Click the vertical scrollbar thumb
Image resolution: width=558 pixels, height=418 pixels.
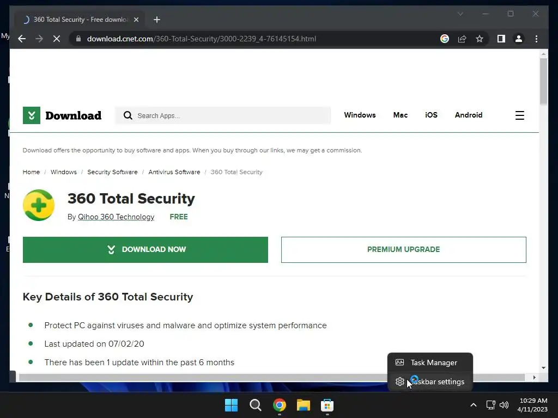543,81
